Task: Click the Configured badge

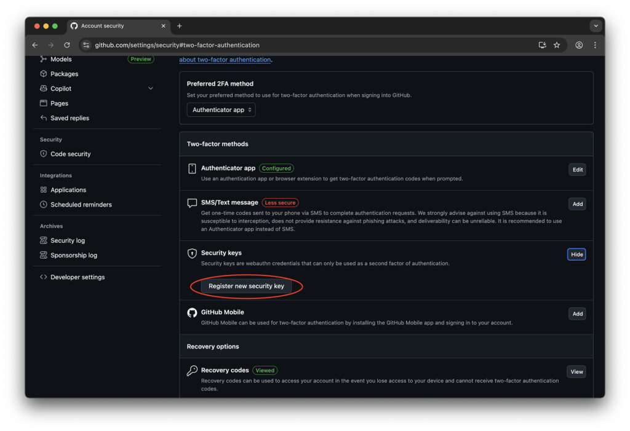Action: point(276,168)
